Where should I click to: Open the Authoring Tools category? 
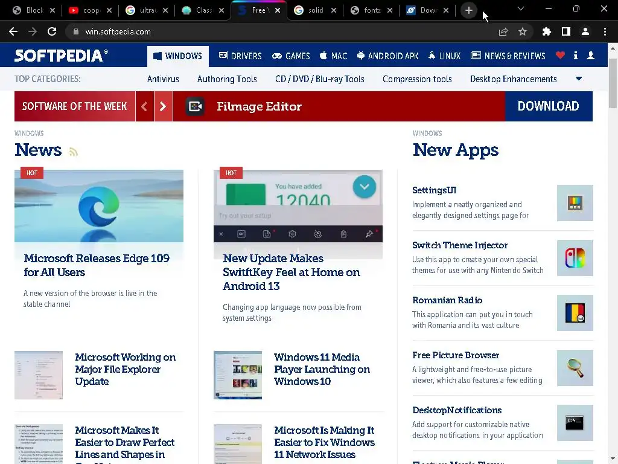(227, 79)
